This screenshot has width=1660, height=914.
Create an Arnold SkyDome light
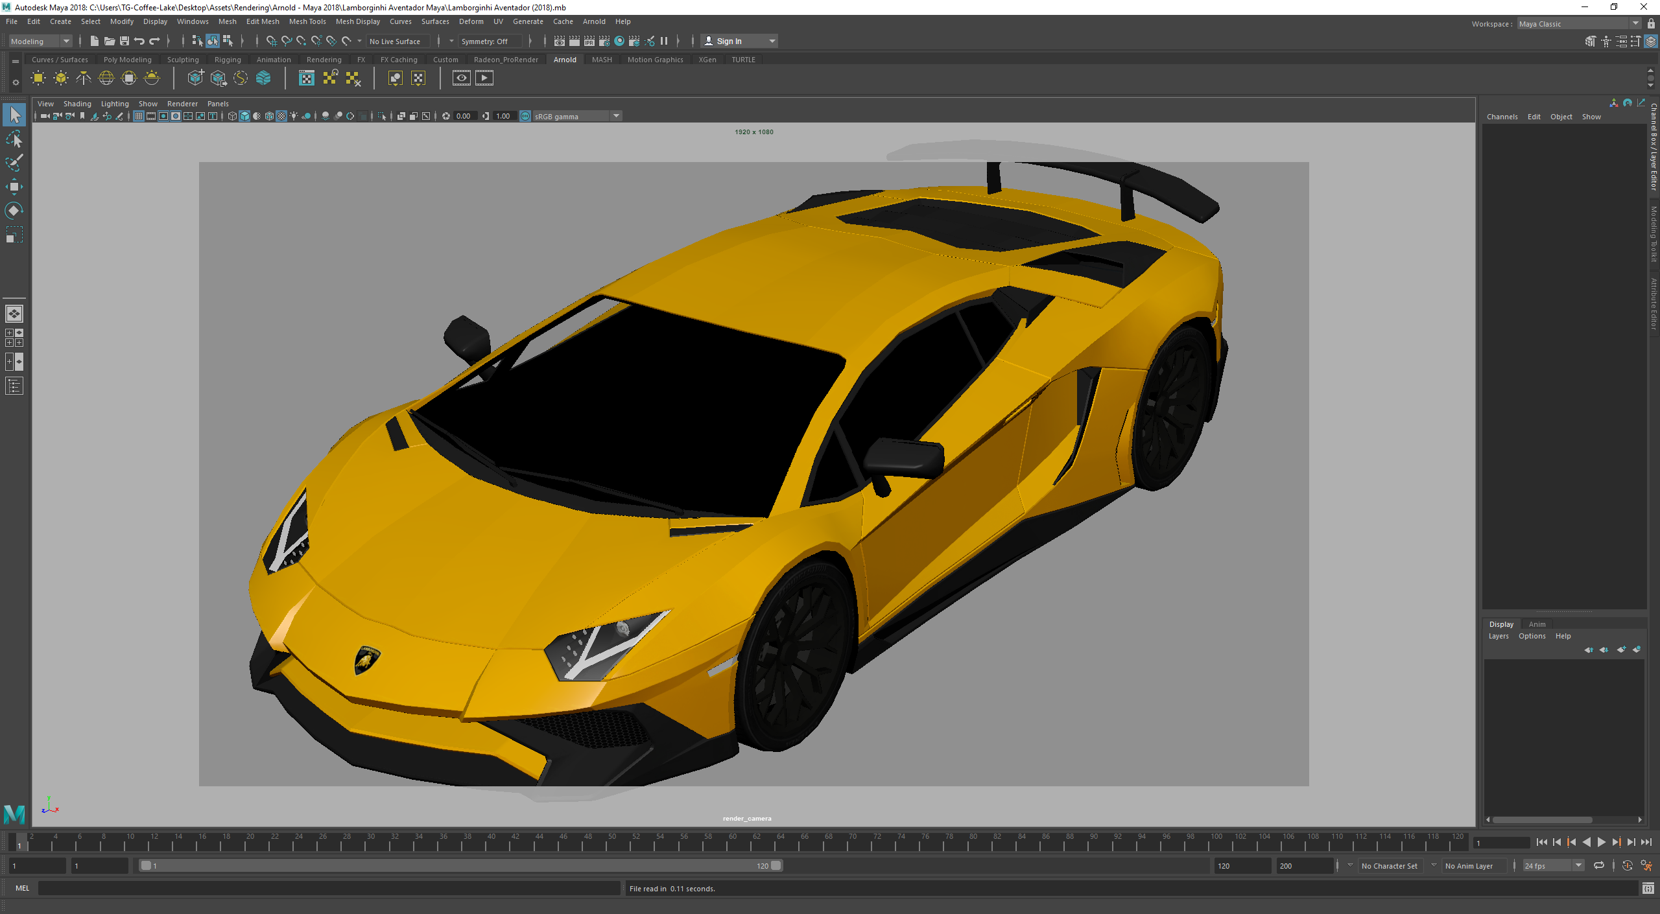(106, 78)
